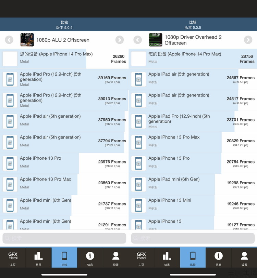Go to next test in ALU 2 panel
The width and height of the screenshot is (257, 278).
120,40
